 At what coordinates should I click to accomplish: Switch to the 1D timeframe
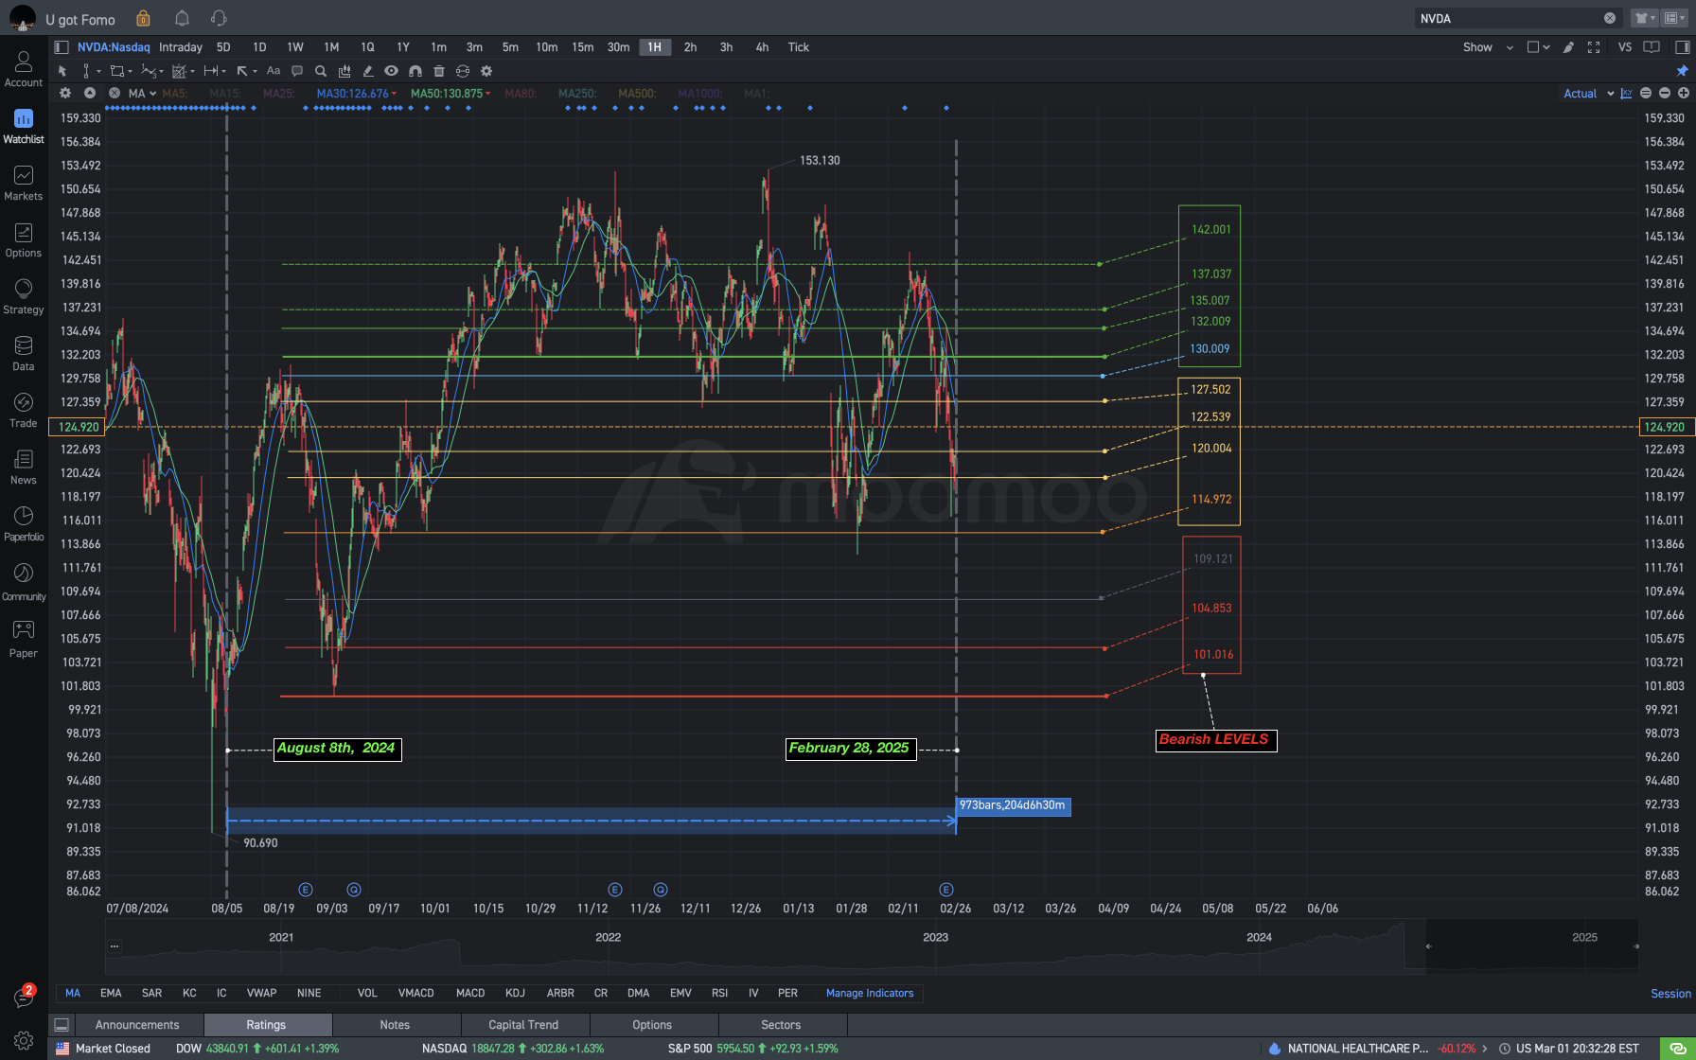coord(259,47)
